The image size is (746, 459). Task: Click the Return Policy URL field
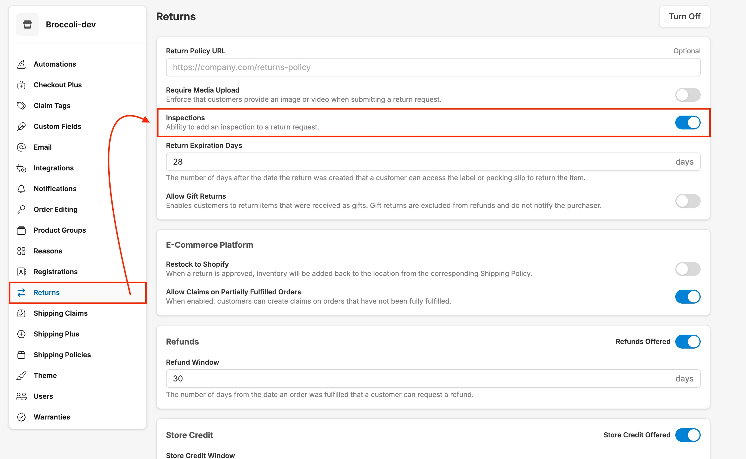[433, 67]
